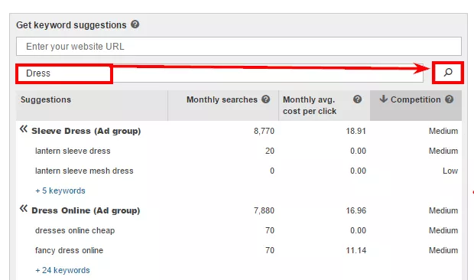Image resolution: width=474 pixels, height=280 pixels.
Task: Click the Competition sort arrow icon
Action: (x=383, y=99)
